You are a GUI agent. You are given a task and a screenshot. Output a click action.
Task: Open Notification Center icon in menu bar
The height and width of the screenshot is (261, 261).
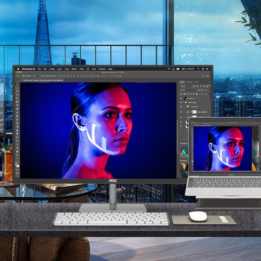point(207,69)
